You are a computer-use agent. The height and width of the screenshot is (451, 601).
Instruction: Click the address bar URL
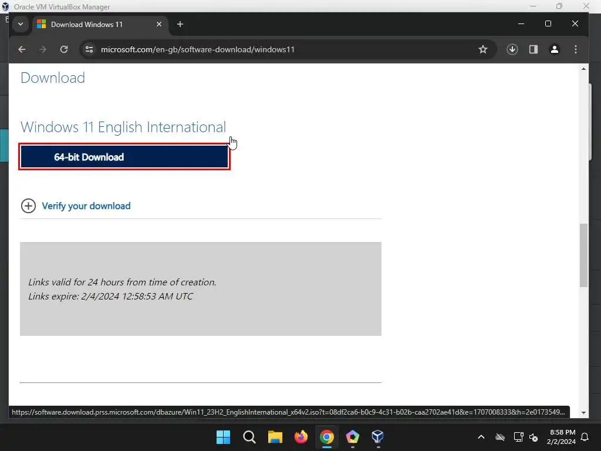coord(197,49)
